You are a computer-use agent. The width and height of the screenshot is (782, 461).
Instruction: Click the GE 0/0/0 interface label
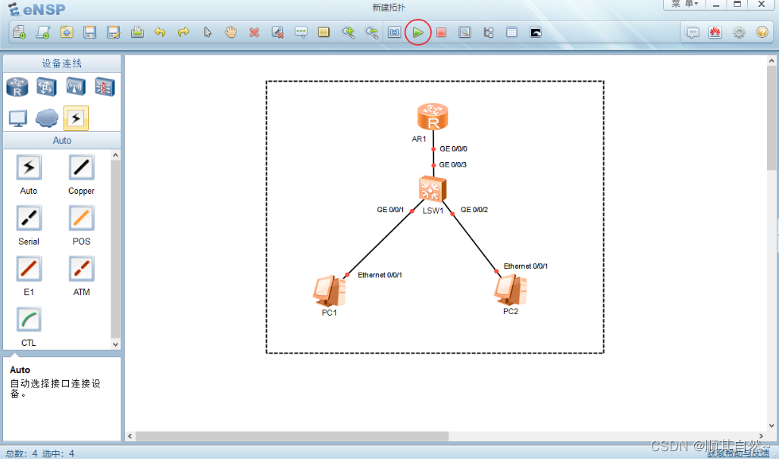pos(453,149)
